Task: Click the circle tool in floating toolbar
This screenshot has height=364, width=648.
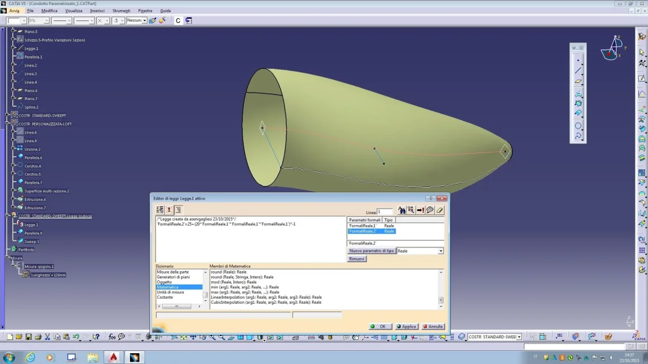Action: coord(579,126)
